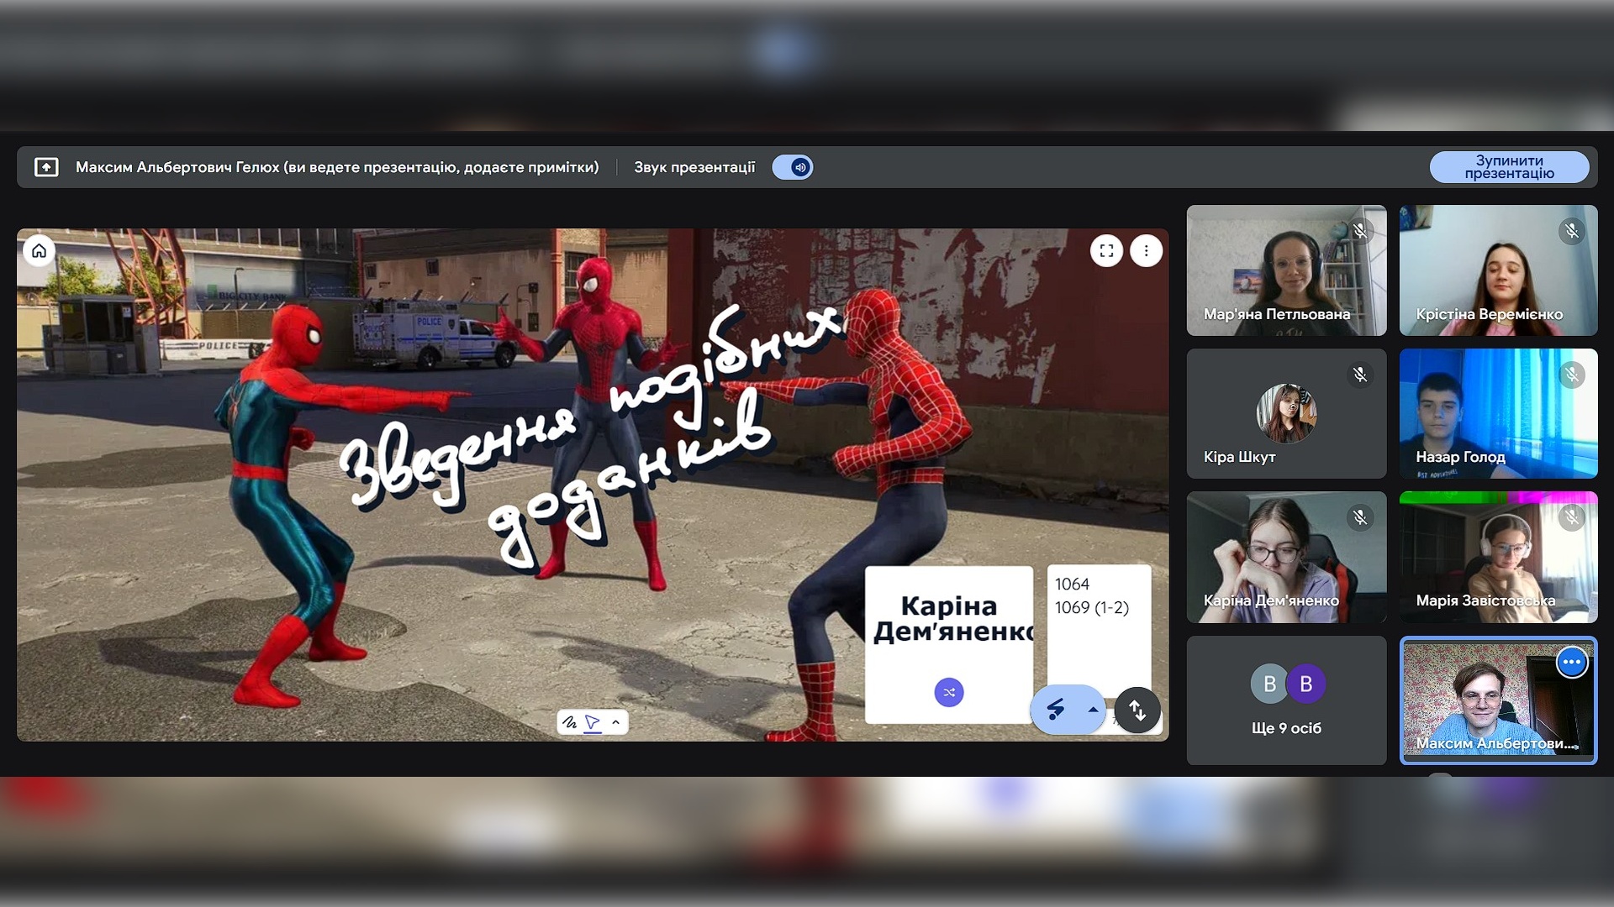Select the pointer cursor tool
This screenshot has width=1614, height=907.
(x=593, y=722)
